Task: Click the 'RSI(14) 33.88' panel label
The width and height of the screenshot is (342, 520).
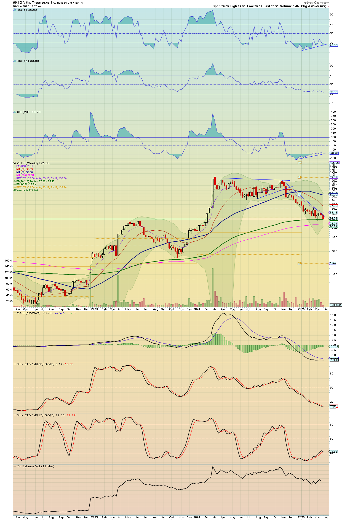Action: [28, 61]
